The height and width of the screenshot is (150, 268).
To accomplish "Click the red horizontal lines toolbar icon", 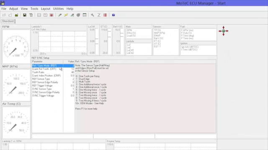I will (x=105, y=15).
